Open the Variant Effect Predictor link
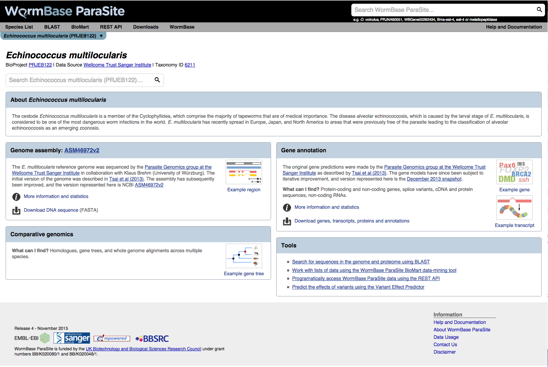548x367 pixels. click(x=358, y=287)
